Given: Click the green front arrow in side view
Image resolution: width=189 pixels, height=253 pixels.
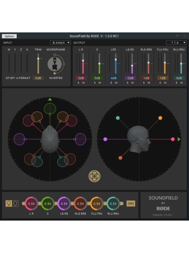Looking at the screenshot, I should (x=179, y=139).
